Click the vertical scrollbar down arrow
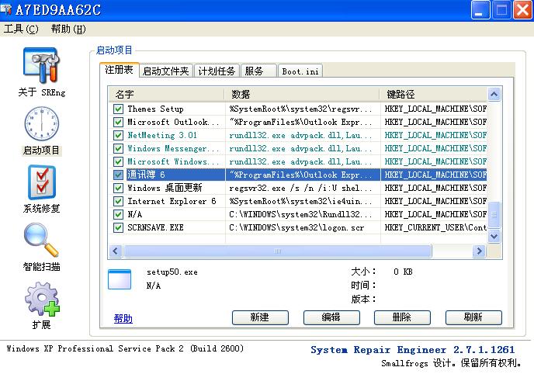 tap(494, 236)
